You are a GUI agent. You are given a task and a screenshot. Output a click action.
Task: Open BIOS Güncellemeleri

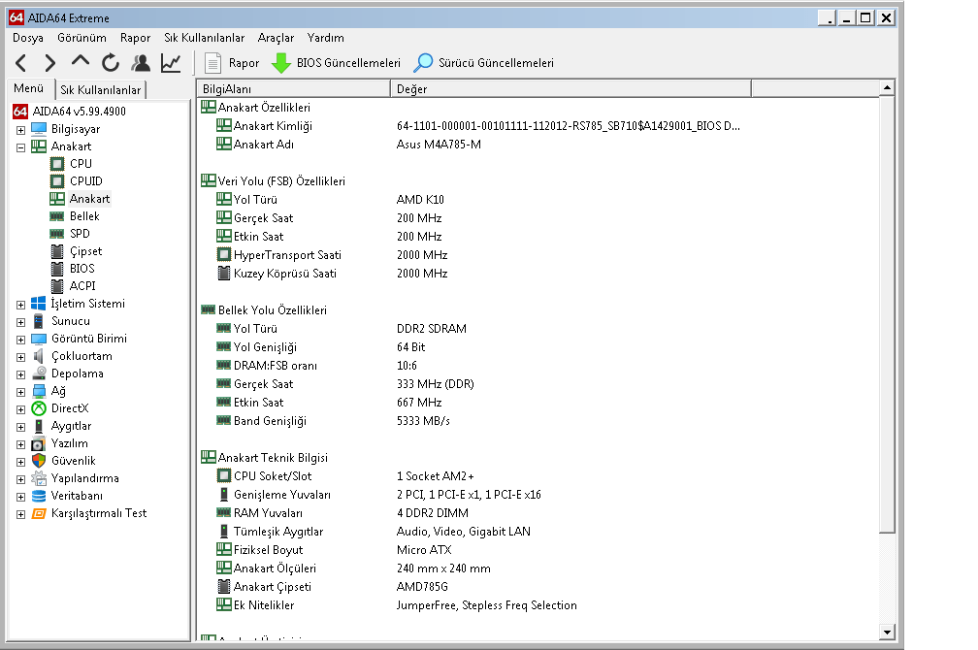click(x=336, y=63)
